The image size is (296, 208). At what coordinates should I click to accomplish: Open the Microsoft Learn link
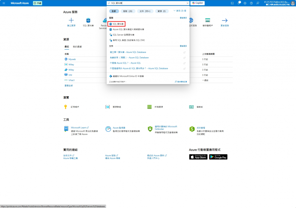(80, 128)
